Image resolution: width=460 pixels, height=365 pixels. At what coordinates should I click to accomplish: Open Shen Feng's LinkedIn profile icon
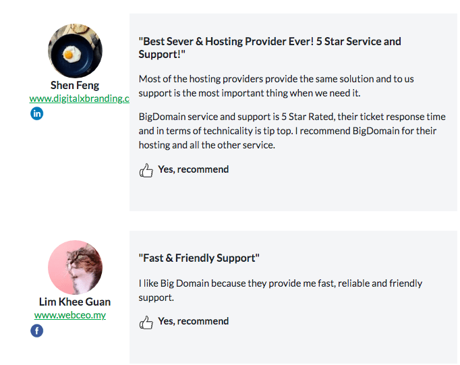pos(36,113)
